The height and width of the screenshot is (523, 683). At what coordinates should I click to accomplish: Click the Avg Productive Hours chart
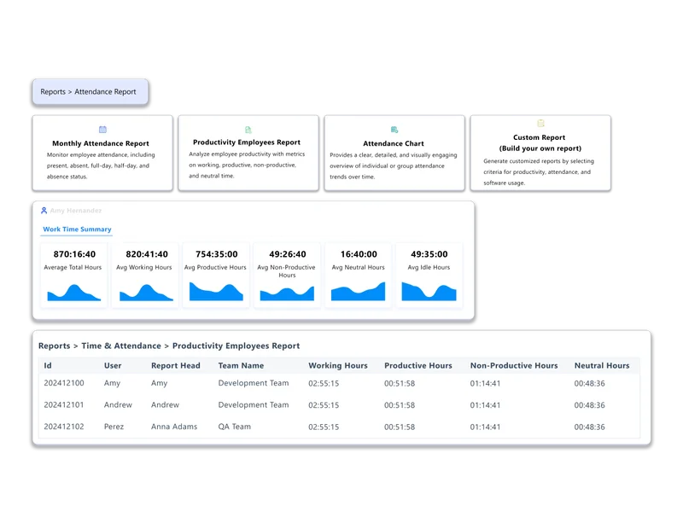click(x=216, y=291)
